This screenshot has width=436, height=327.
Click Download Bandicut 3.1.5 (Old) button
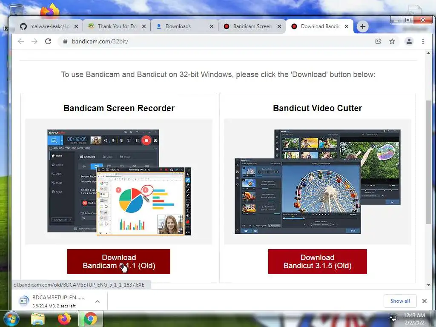pyautogui.click(x=318, y=261)
